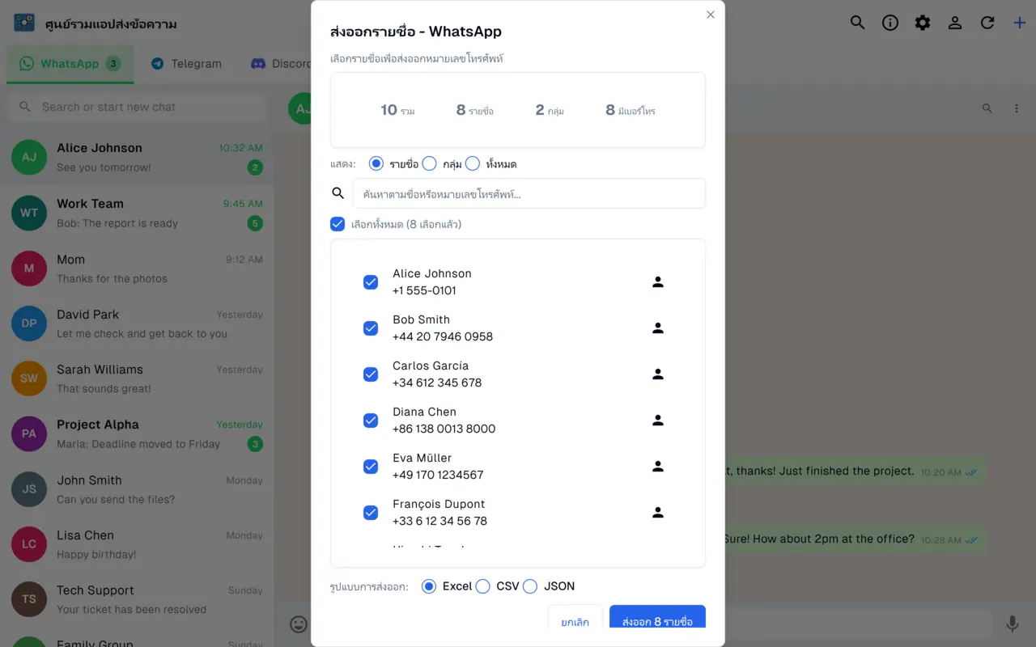Screen dimensions: 1036x647
Task: Uncheck Bob Smith in export list
Action: [371, 328]
